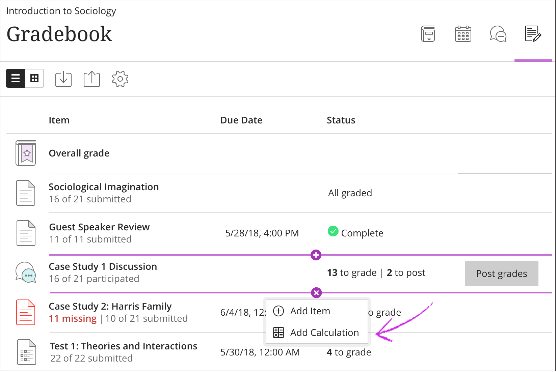Open Case Study 2: Harris Family
The height and width of the screenshot is (372, 556).
[110, 306]
